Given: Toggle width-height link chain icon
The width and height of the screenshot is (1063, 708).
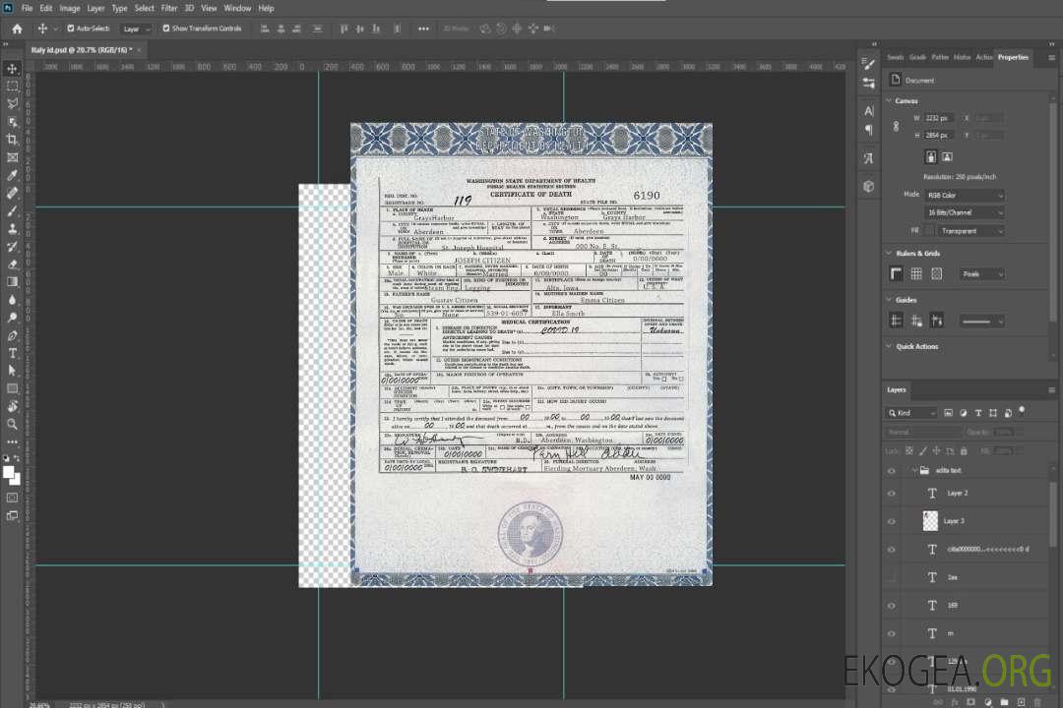Looking at the screenshot, I should pos(897,127).
